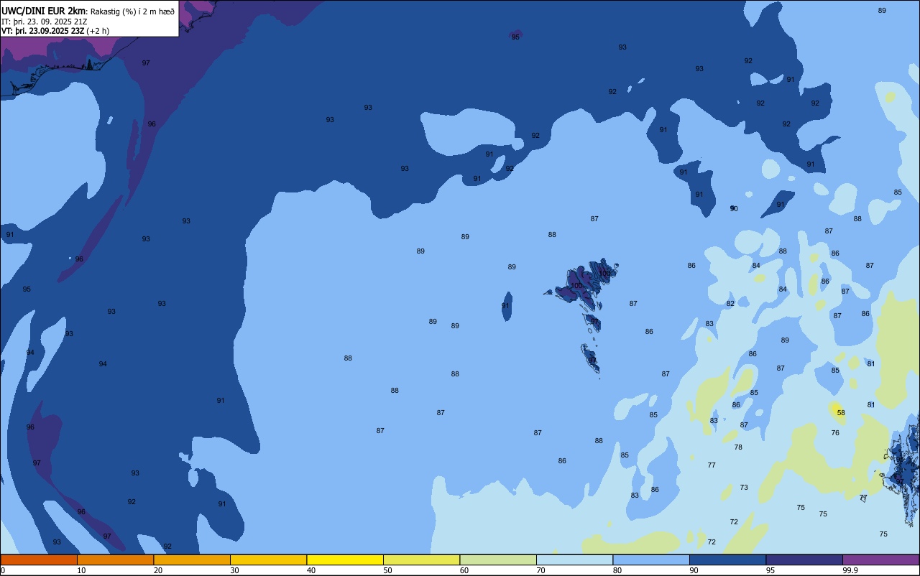Click the '58' value on the yellow spot

point(841,413)
